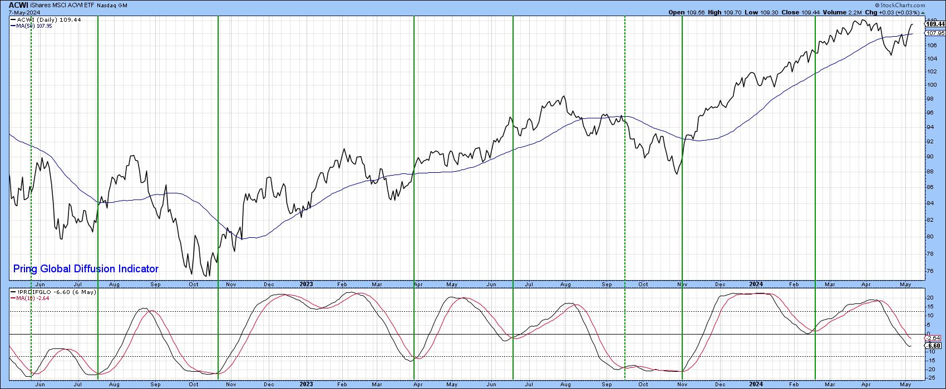Image resolution: width=946 pixels, height=389 pixels.
Task: Click the 92 price axis label
Action: tap(929, 142)
